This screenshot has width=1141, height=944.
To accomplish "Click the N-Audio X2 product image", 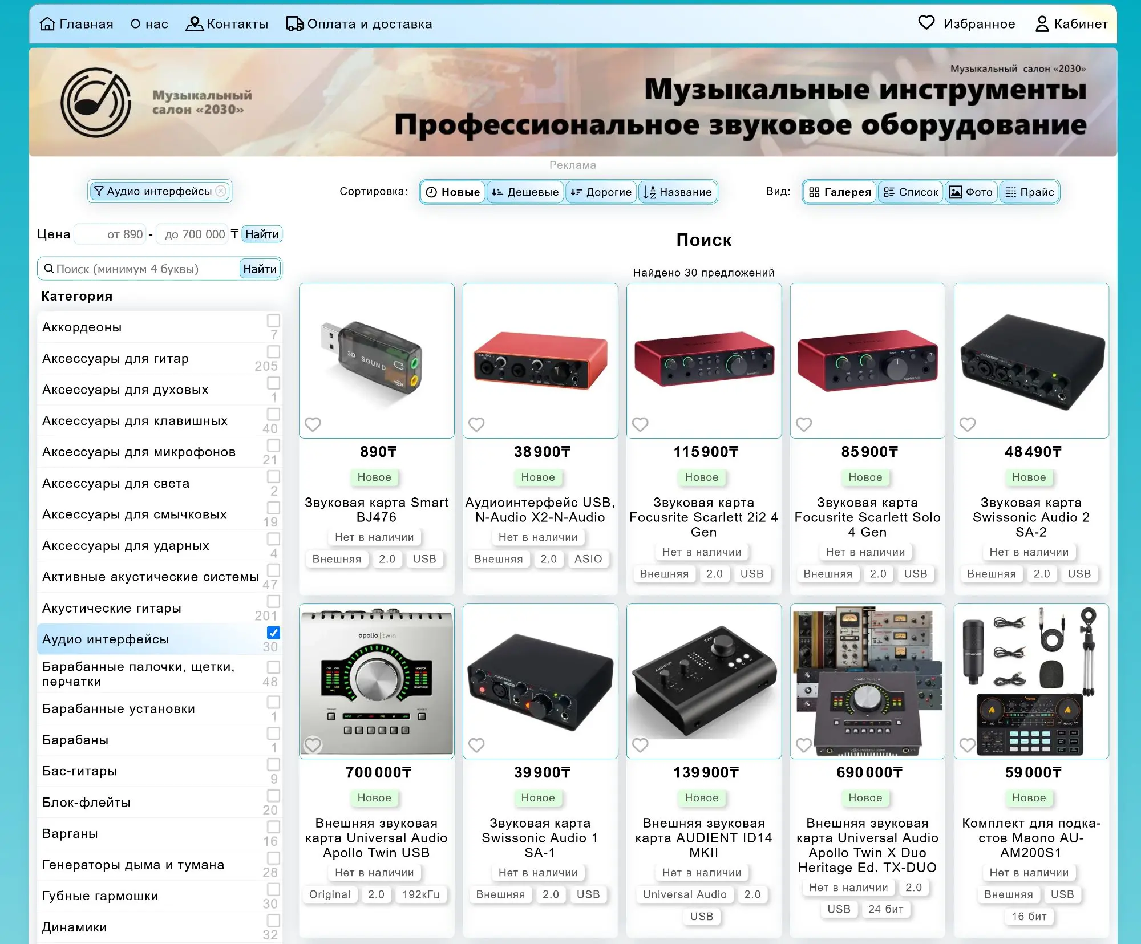I will point(540,360).
